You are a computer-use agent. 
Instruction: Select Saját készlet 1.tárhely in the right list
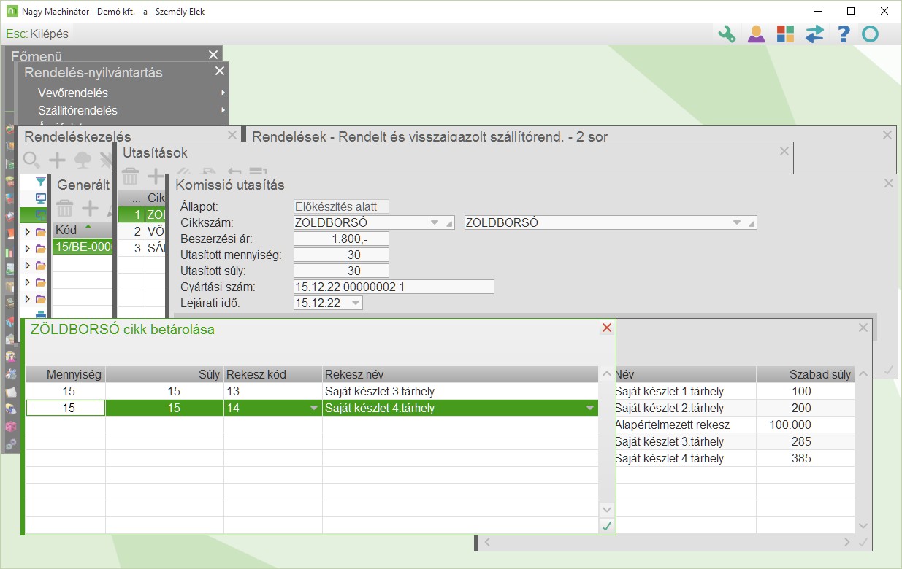pos(734,392)
